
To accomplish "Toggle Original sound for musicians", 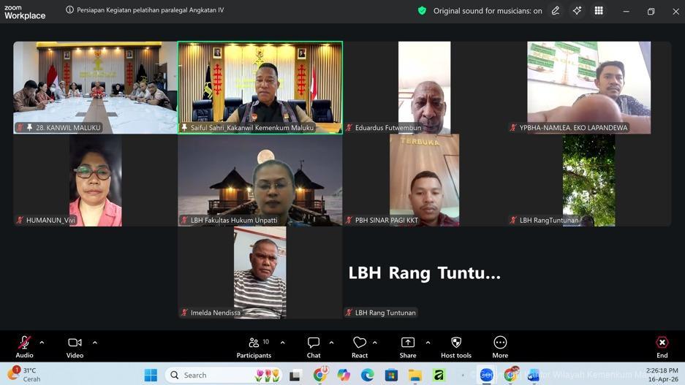I will [488, 11].
